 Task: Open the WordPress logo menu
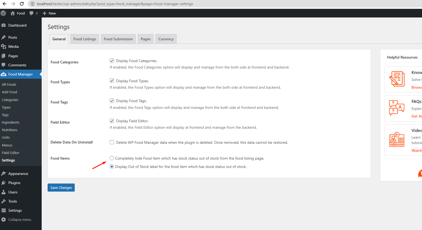pos(3,13)
